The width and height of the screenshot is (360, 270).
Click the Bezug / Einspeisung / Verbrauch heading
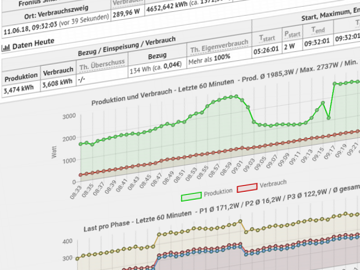point(127,46)
